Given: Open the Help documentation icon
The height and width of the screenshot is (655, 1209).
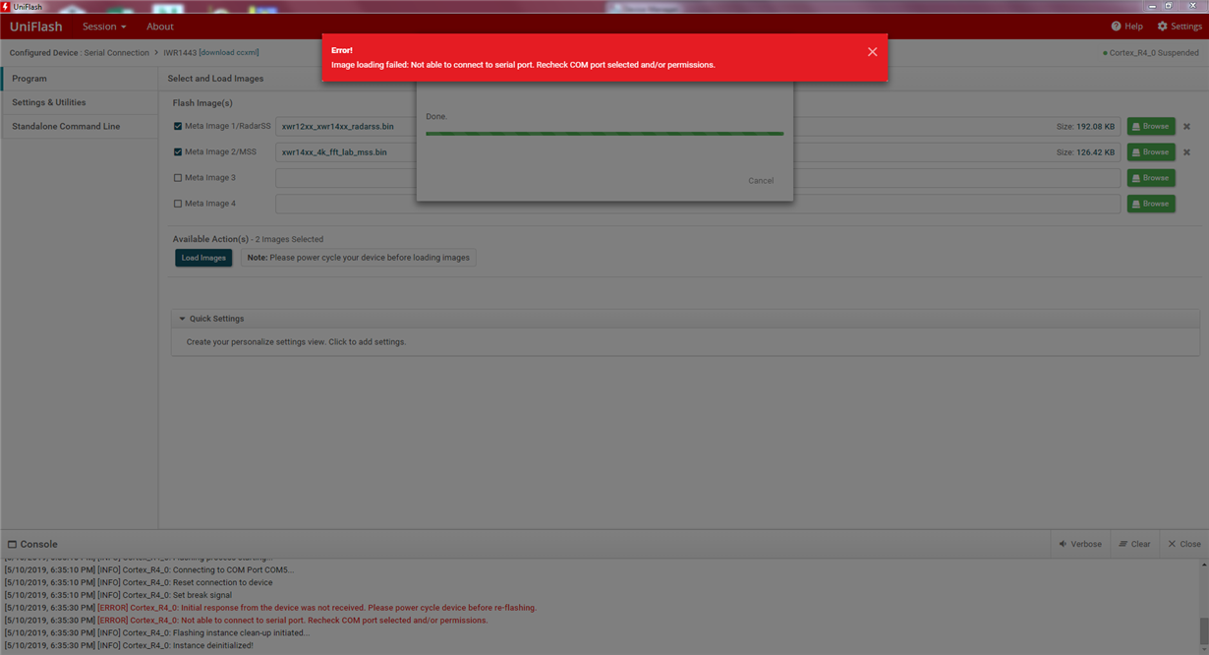Looking at the screenshot, I should (x=1116, y=27).
